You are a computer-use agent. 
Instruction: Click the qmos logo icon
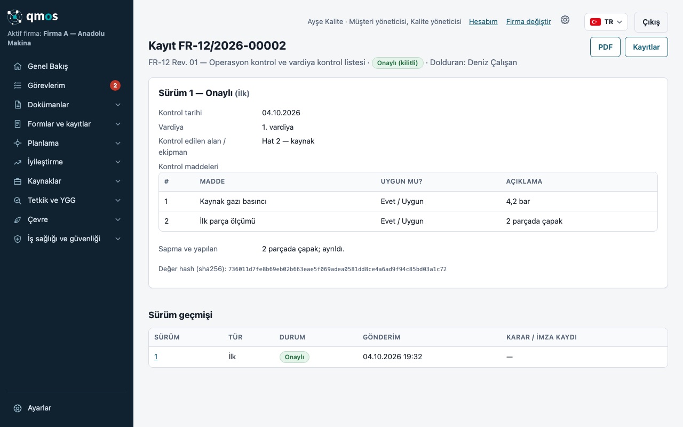(x=15, y=17)
